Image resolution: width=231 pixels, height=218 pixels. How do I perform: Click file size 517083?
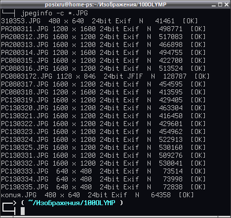[x=171, y=37]
